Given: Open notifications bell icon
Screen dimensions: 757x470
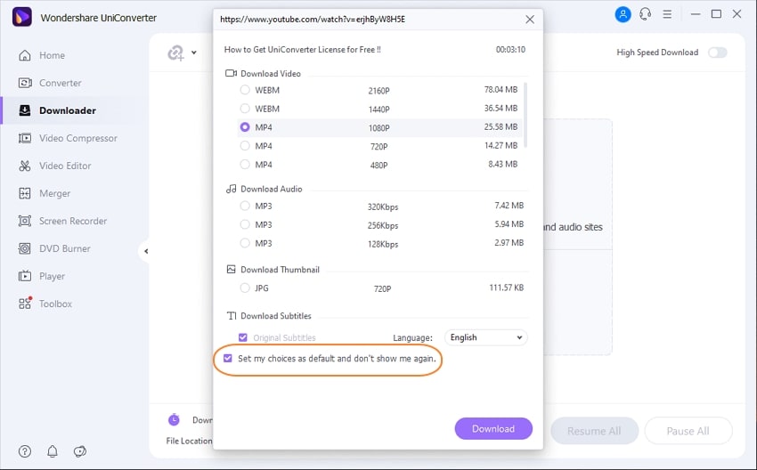Looking at the screenshot, I should [x=53, y=451].
